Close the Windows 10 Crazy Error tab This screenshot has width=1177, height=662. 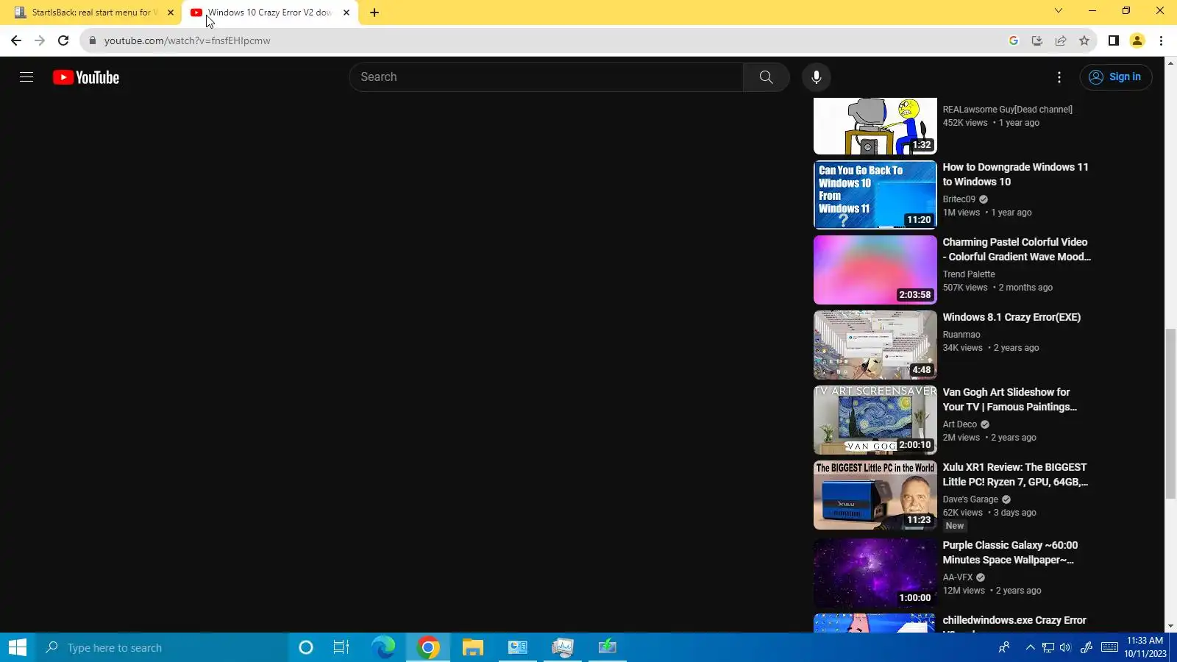[346, 13]
